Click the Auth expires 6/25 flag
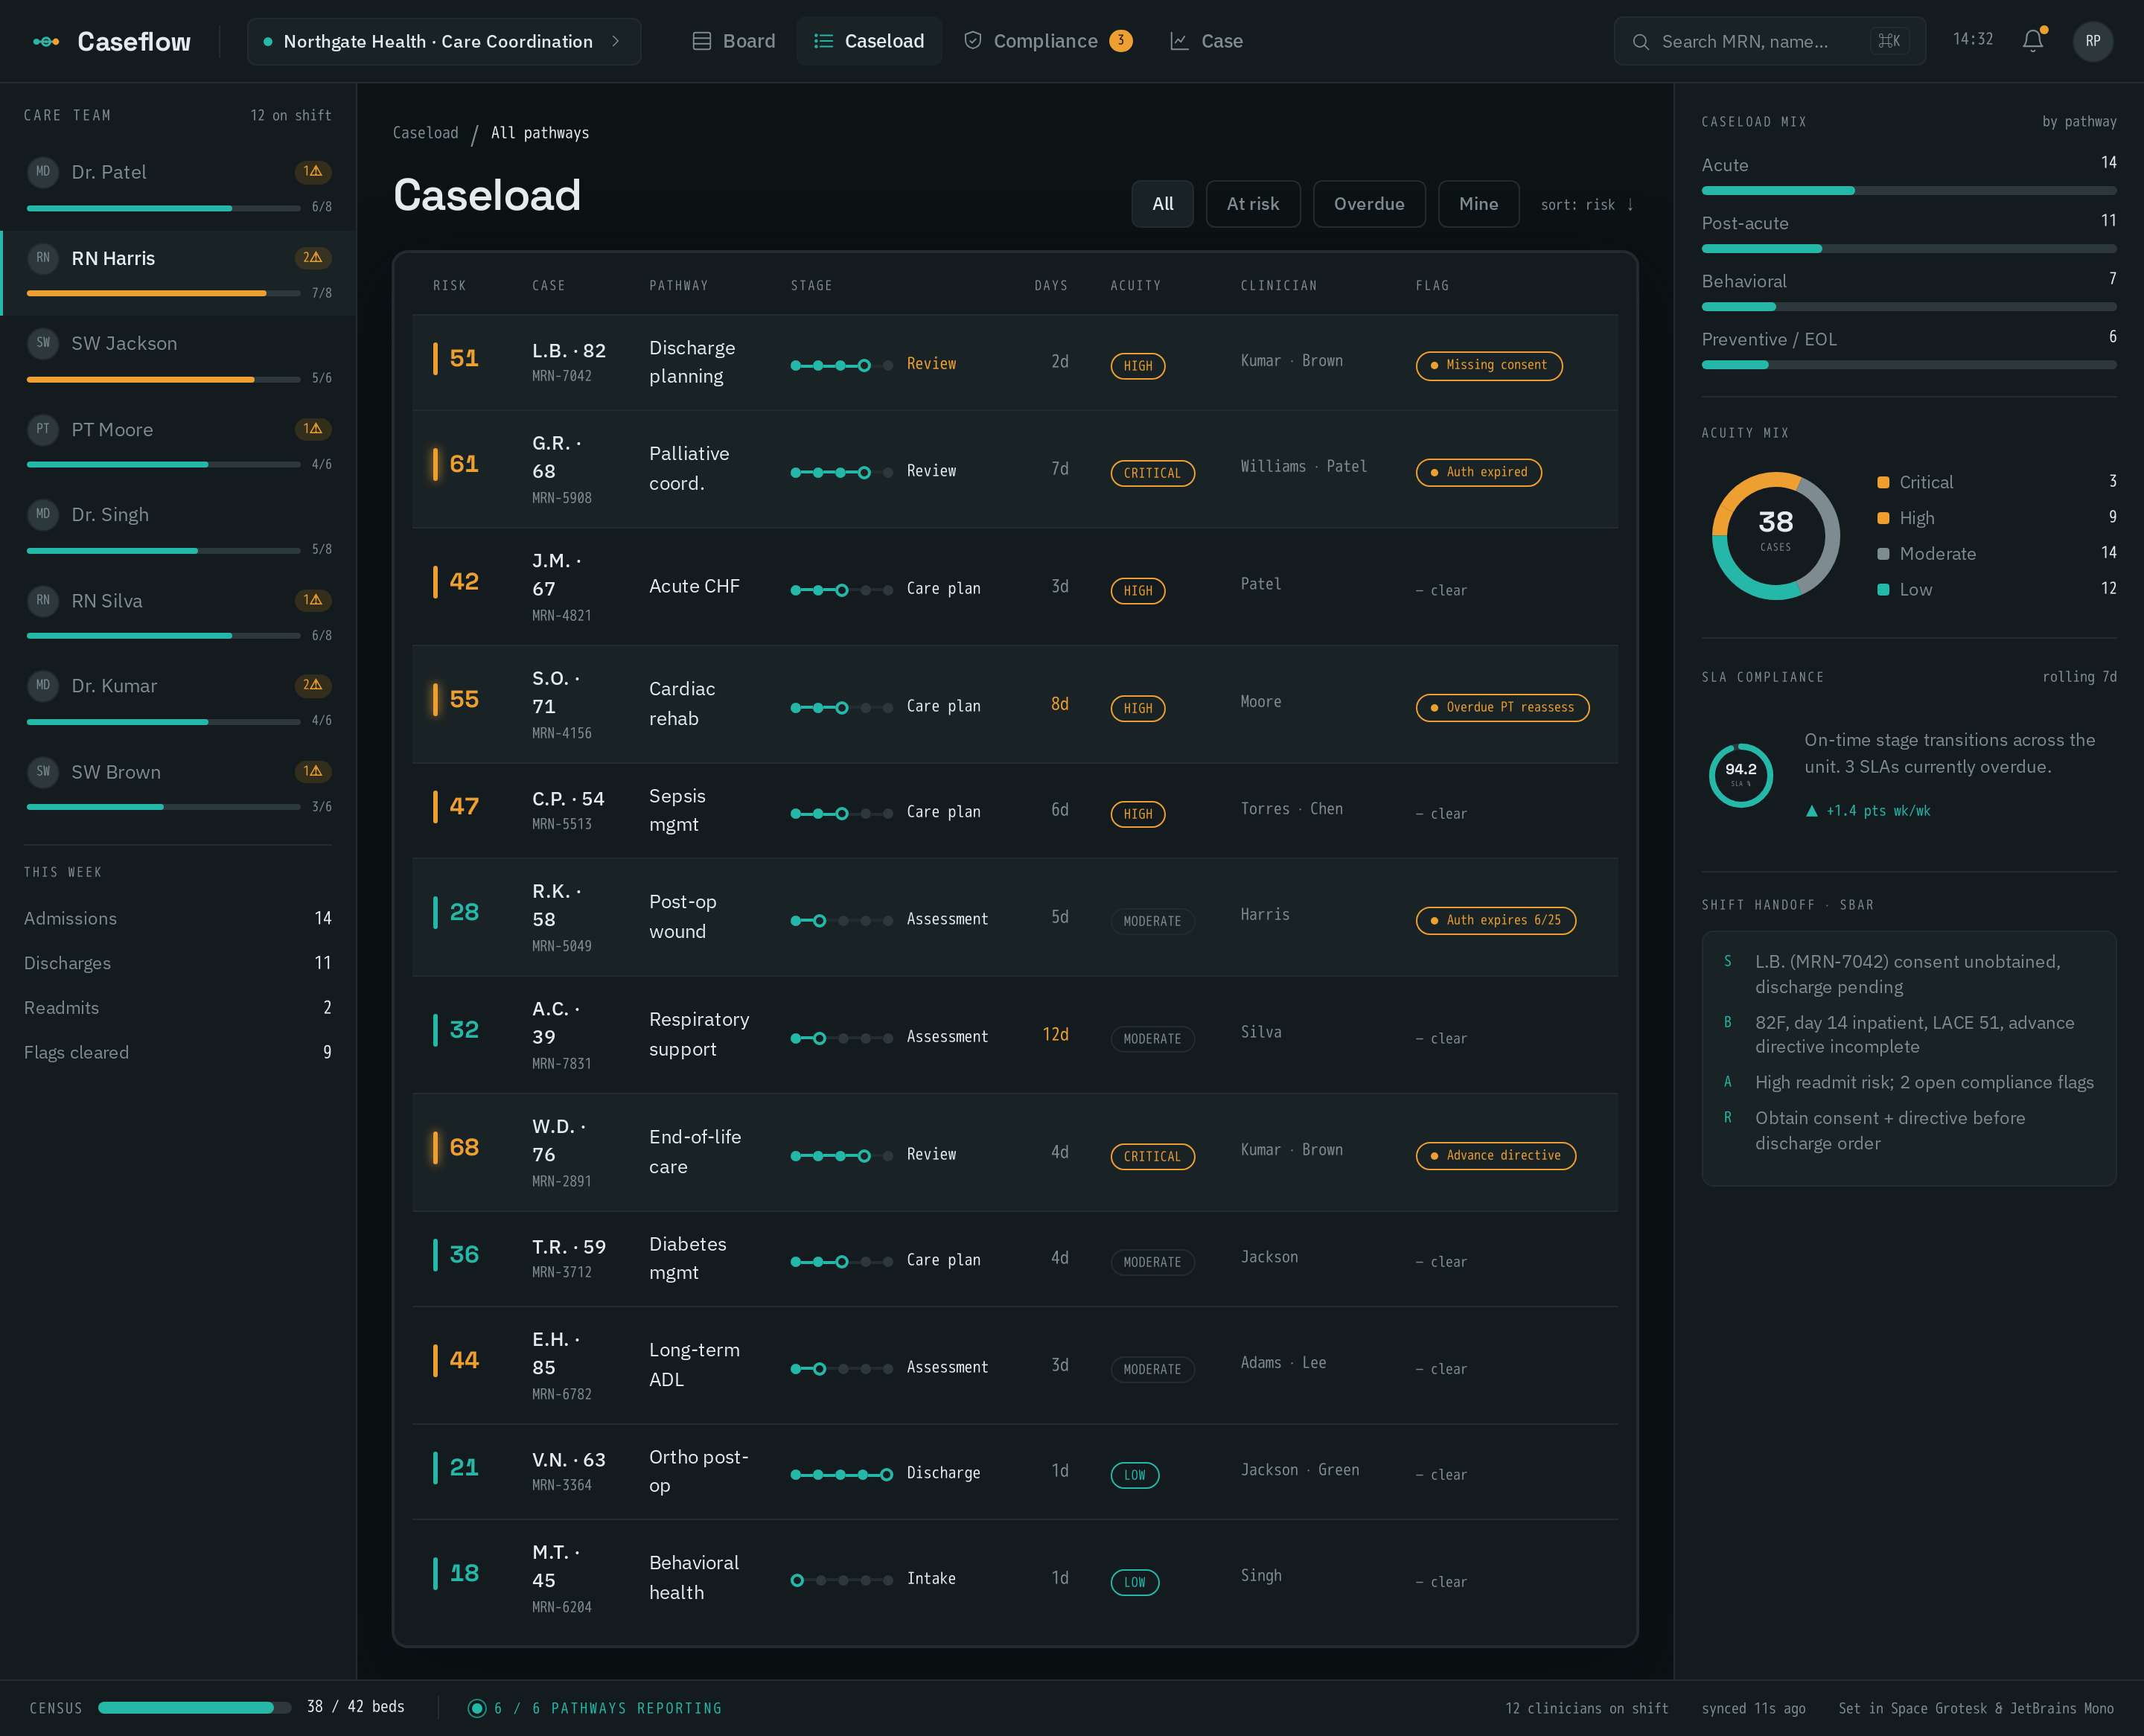The image size is (2144, 1736). pyautogui.click(x=1496, y=920)
